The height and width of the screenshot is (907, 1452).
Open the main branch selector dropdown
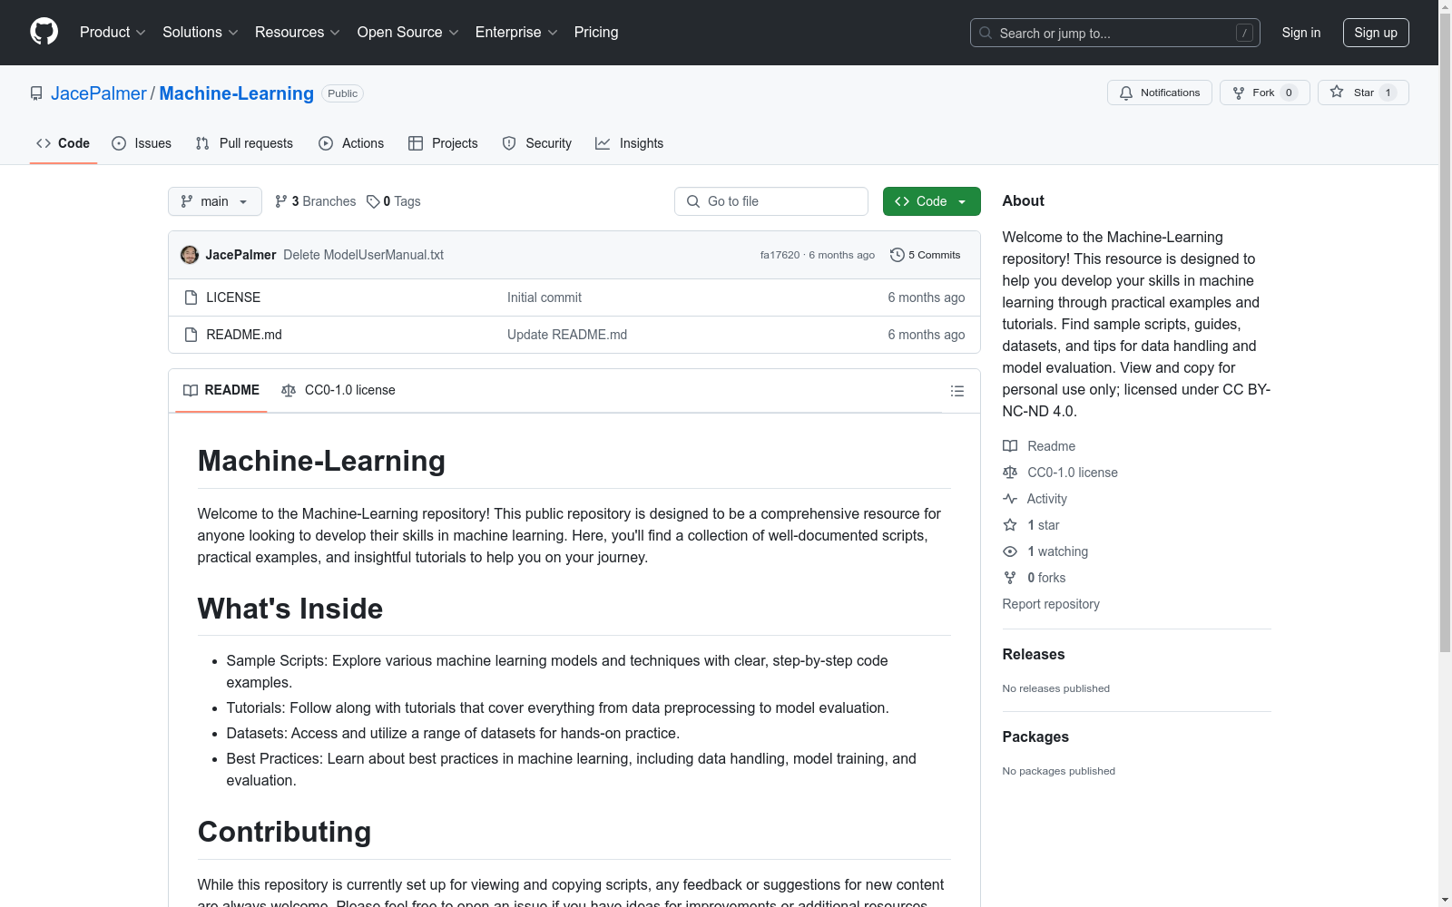pyautogui.click(x=215, y=201)
